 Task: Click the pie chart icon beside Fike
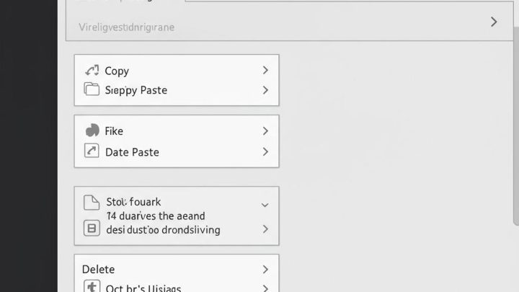[x=92, y=130]
